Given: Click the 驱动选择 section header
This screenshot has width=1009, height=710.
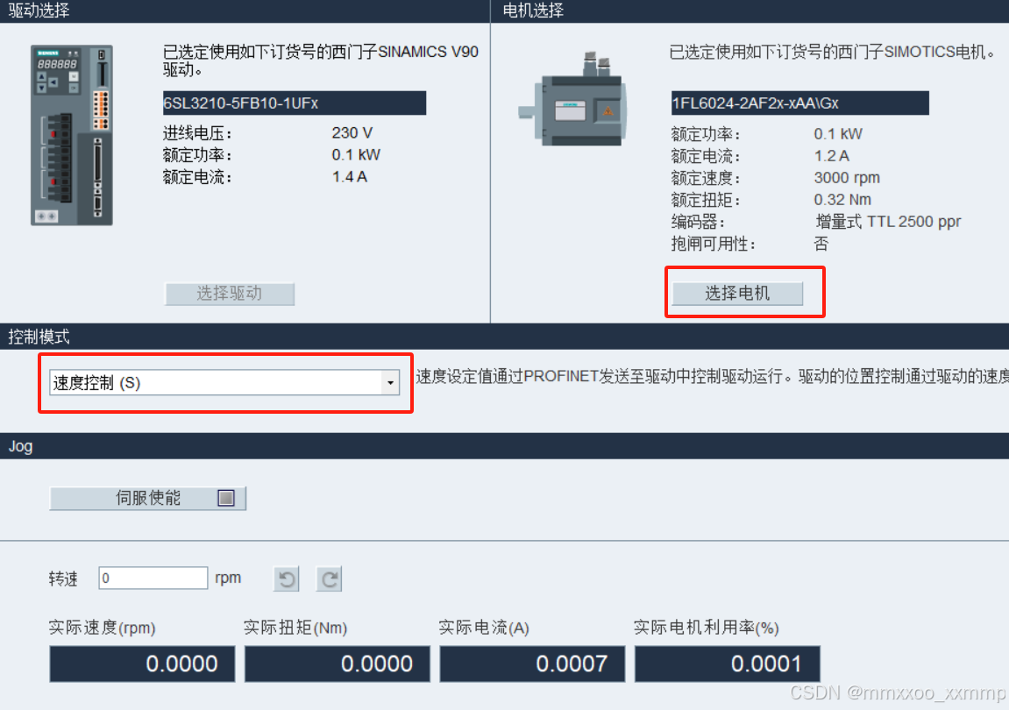Looking at the screenshot, I should click(245, 11).
